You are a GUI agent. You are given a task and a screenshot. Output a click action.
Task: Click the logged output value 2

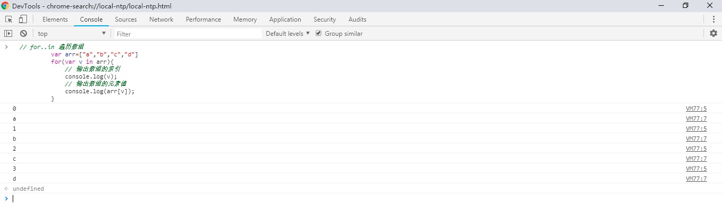(14, 149)
